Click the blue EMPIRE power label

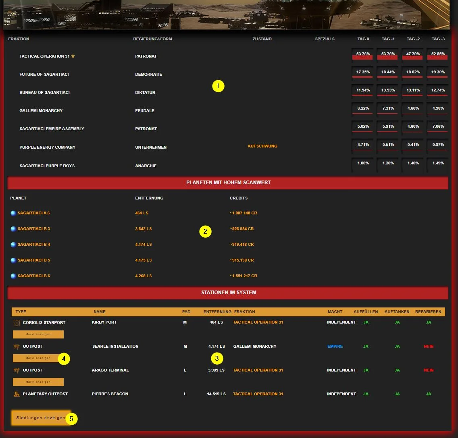335,347
